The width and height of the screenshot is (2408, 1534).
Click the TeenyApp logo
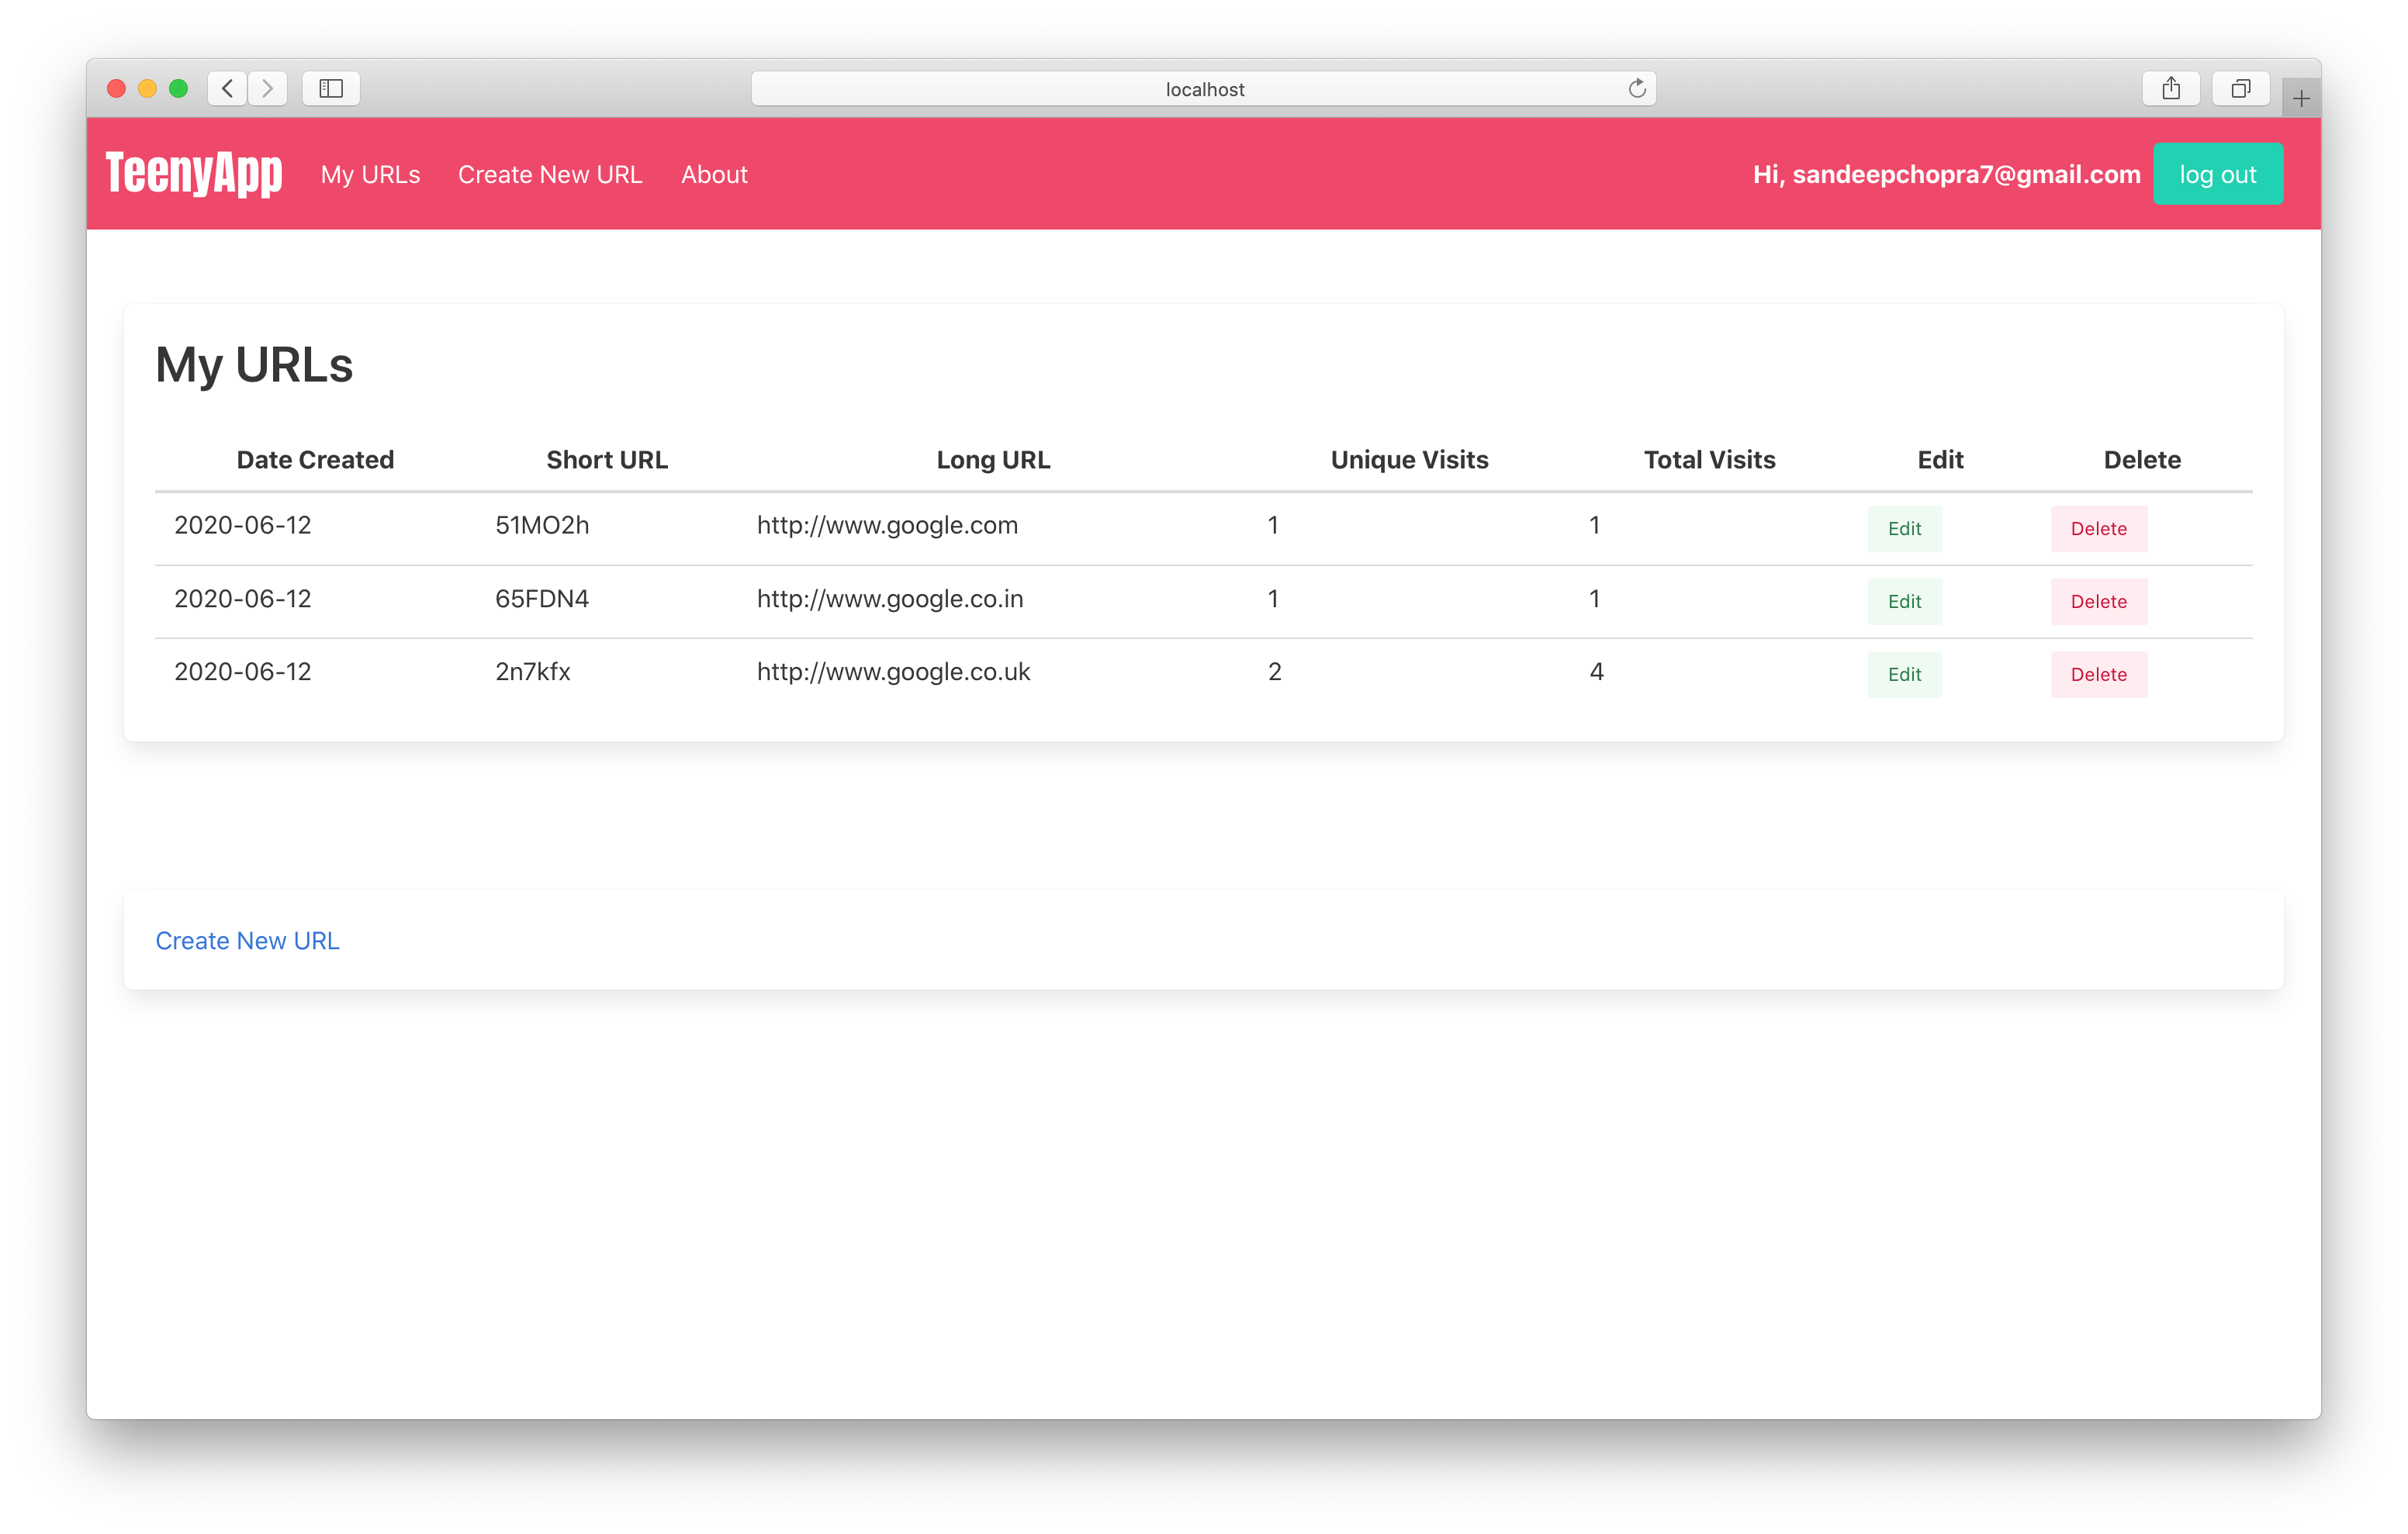pyautogui.click(x=194, y=174)
